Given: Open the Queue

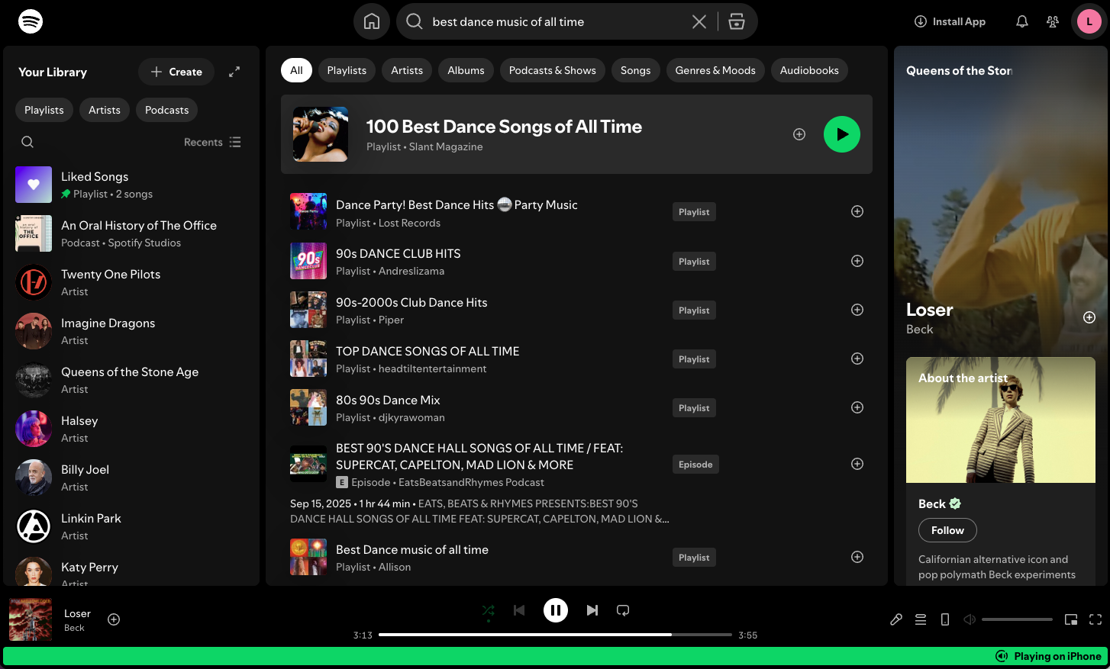Looking at the screenshot, I should point(921,619).
